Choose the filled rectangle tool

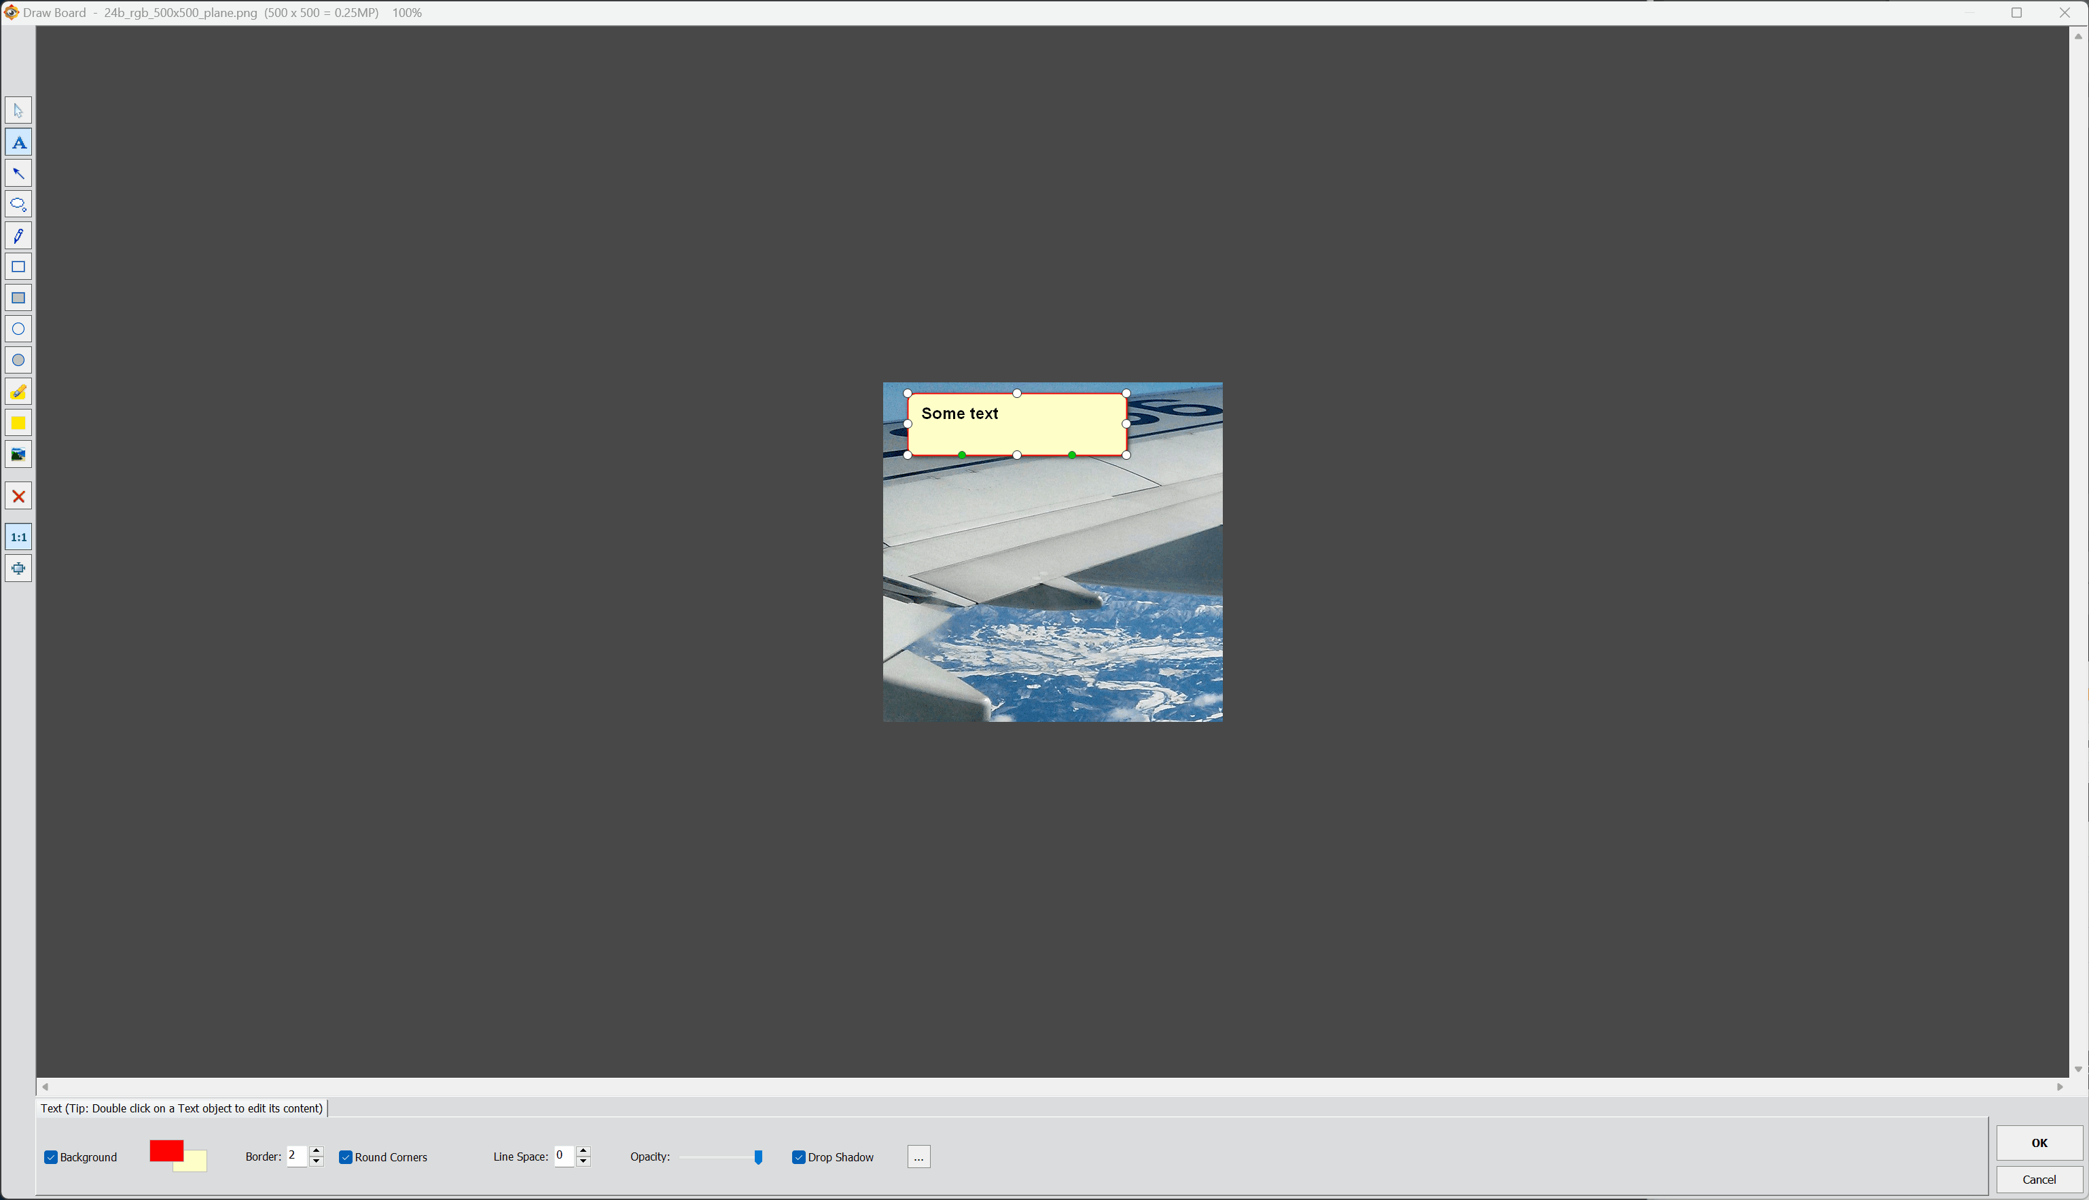(18, 298)
